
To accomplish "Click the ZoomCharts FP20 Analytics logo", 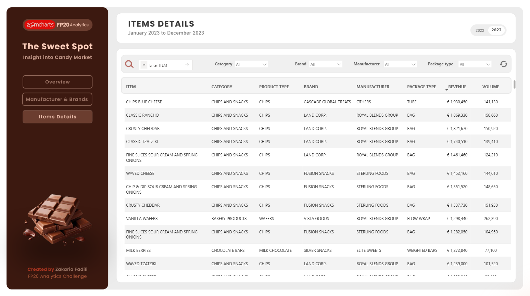I will click(58, 25).
